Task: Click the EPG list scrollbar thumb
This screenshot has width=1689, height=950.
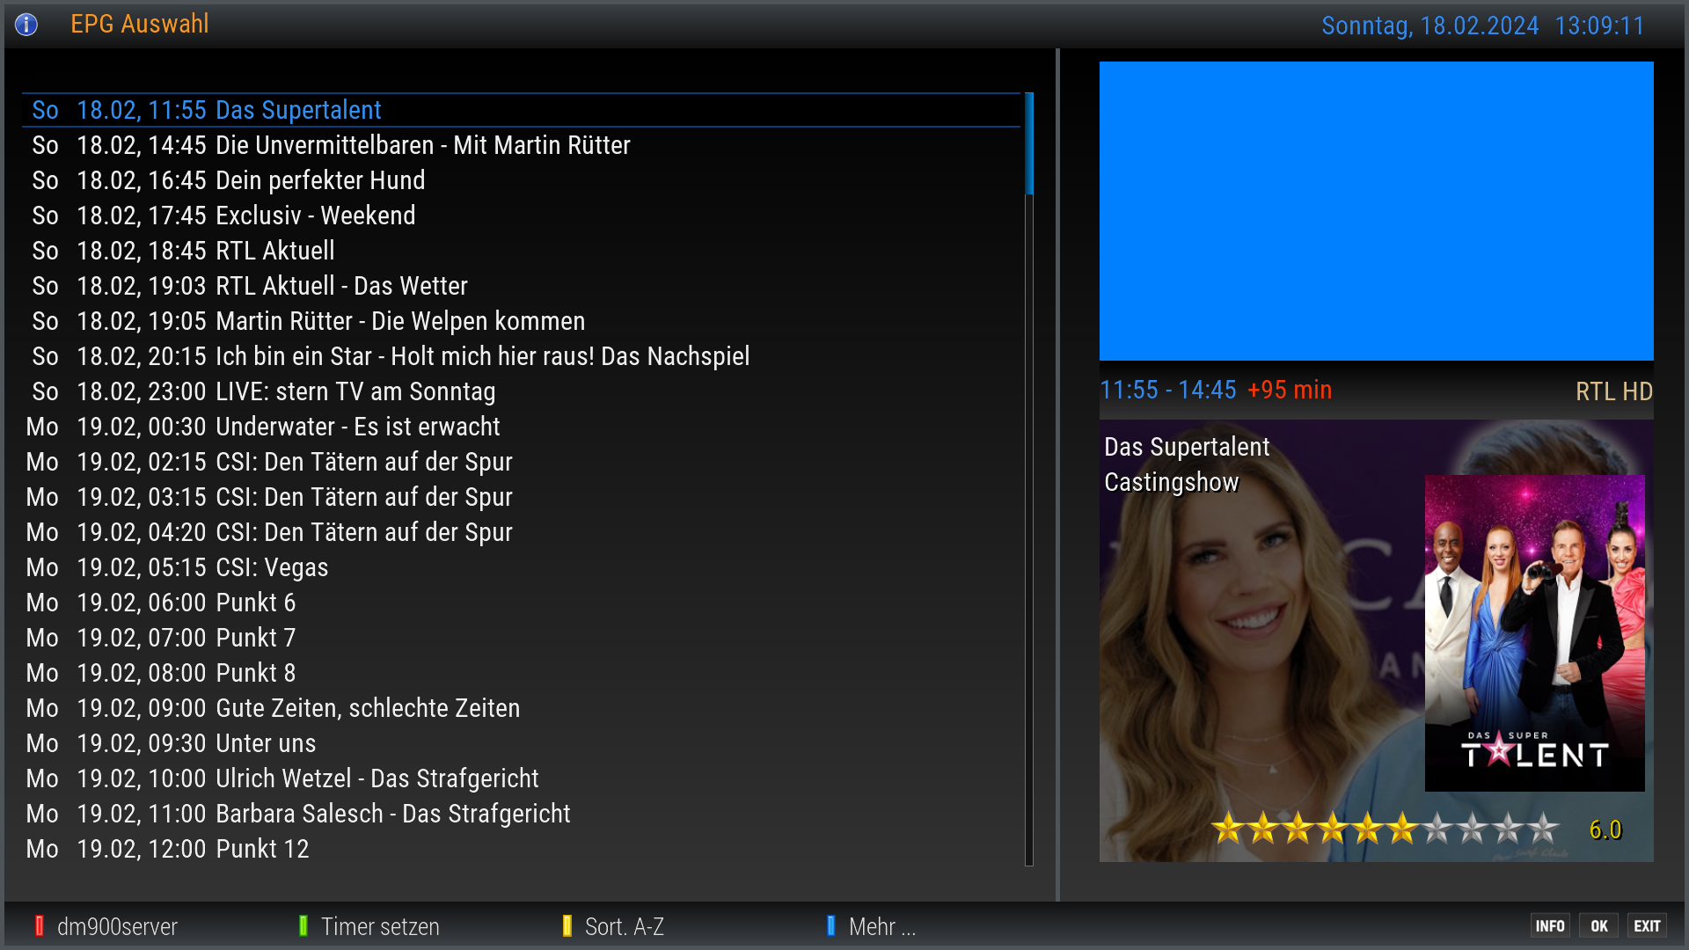Action: [x=1028, y=143]
